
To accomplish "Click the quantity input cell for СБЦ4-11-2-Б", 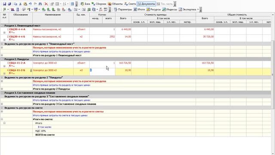I will point(102,72).
